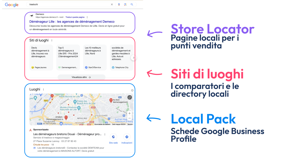Click the info icon in the Luoghi panel
Viewport: 282px width, 158px height.
tap(132, 91)
